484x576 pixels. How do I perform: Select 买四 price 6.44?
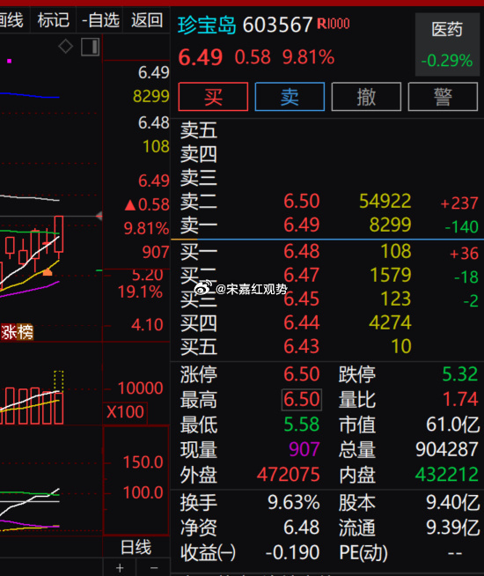(302, 322)
